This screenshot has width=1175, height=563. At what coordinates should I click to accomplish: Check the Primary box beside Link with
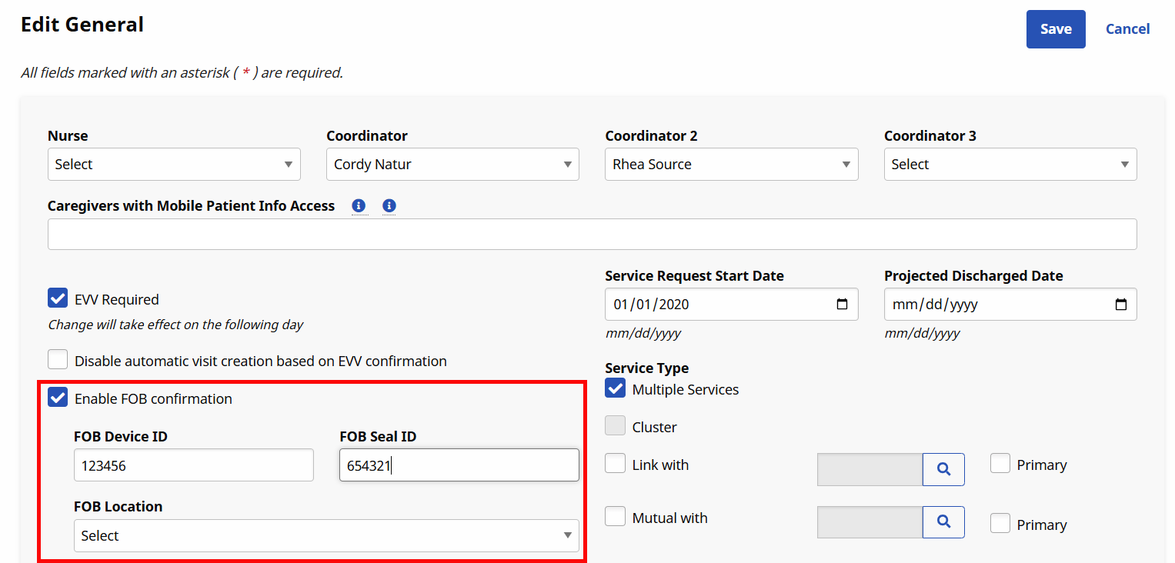click(x=1000, y=463)
